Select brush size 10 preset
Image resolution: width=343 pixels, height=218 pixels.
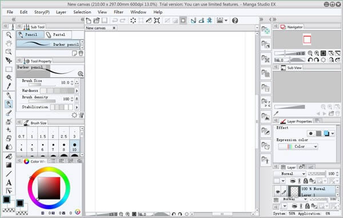74,146
